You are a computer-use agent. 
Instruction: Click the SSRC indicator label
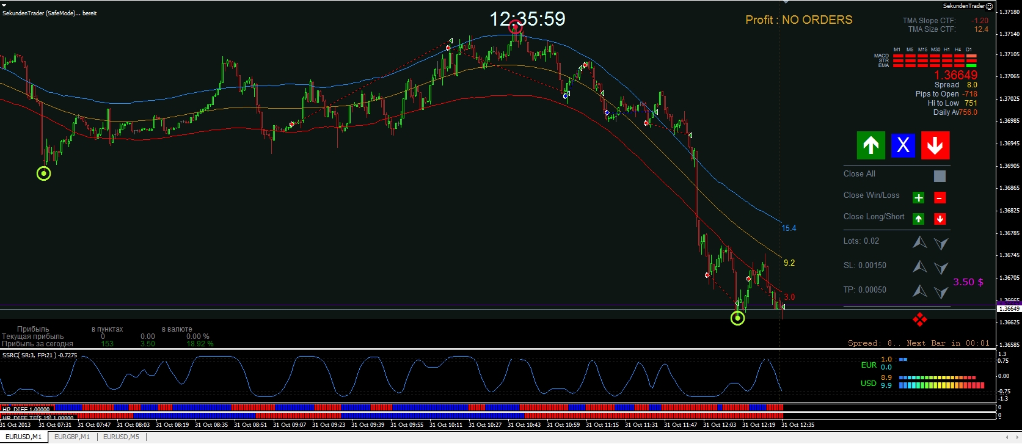(x=40, y=355)
